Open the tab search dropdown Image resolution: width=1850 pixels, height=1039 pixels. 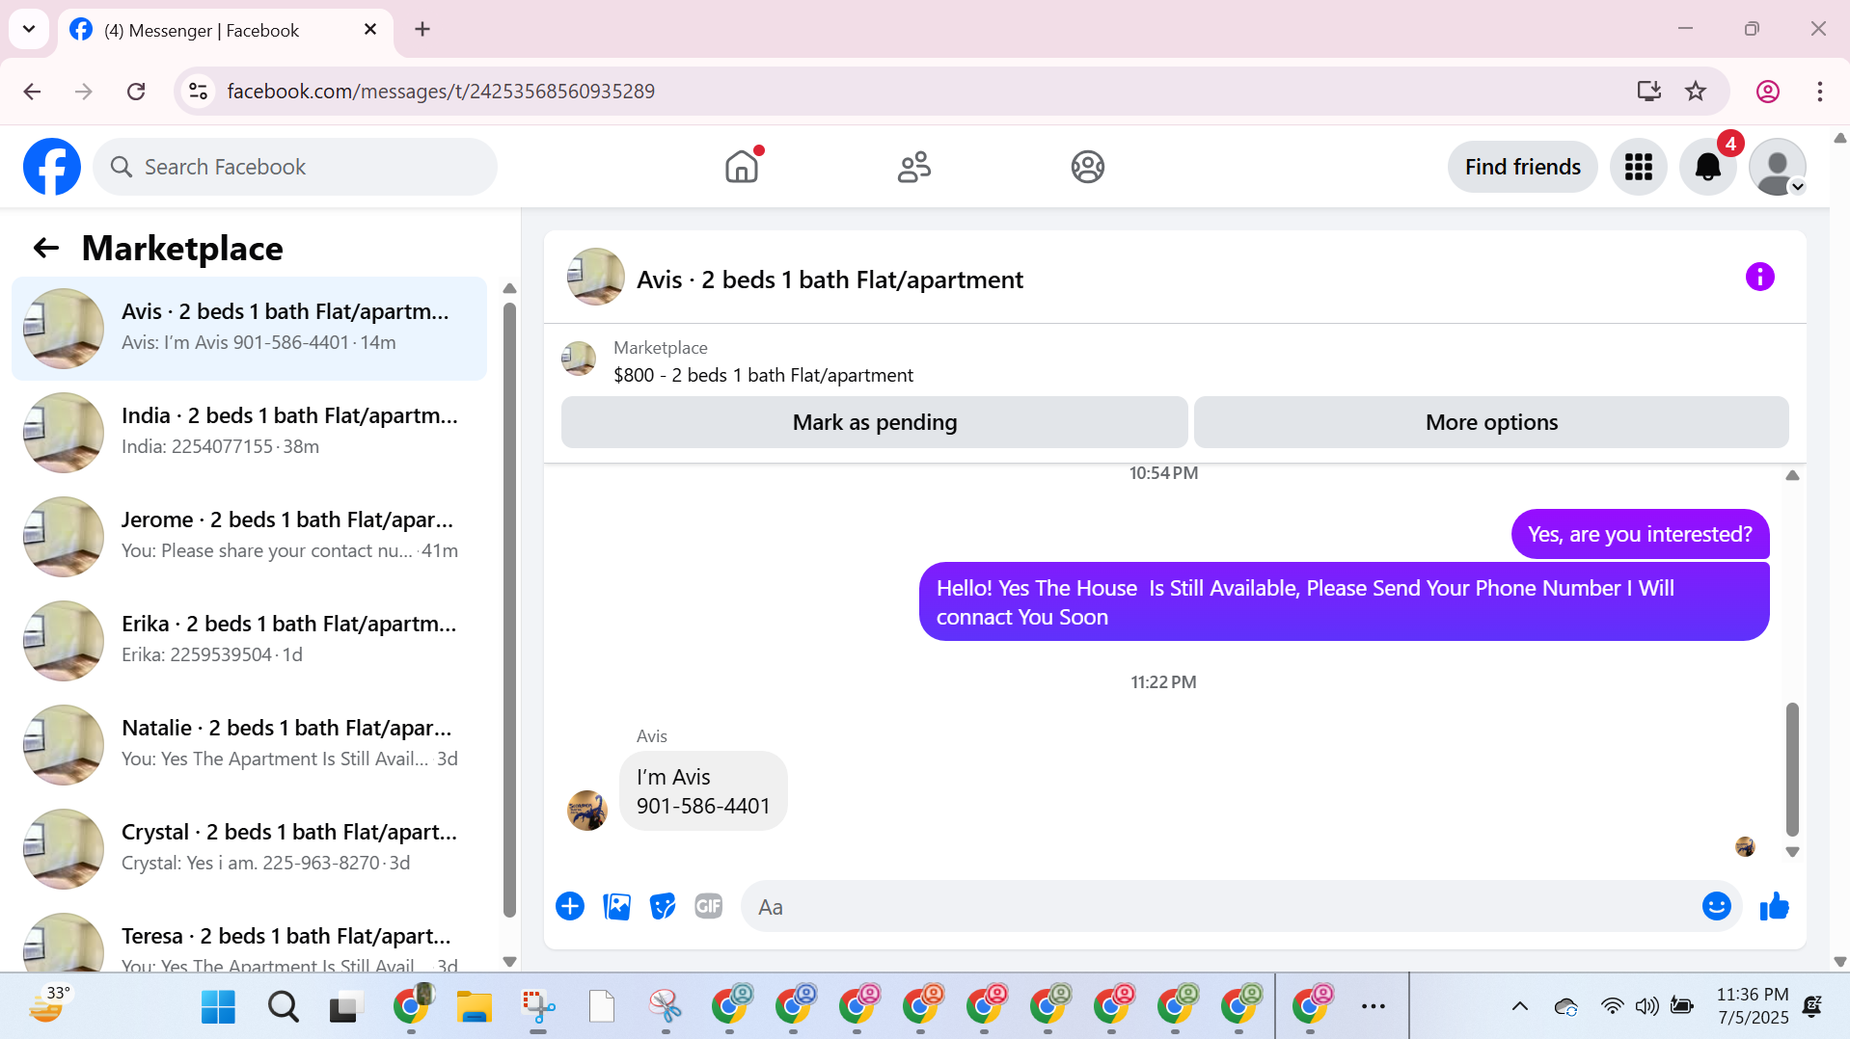click(29, 29)
